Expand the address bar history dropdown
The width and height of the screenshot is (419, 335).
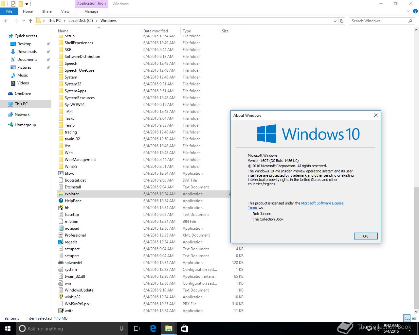point(335,21)
